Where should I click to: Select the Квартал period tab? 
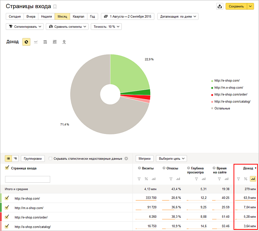tap(78, 16)
